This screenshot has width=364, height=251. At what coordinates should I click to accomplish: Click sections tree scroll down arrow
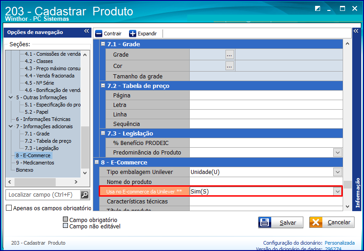coord(85,173)
